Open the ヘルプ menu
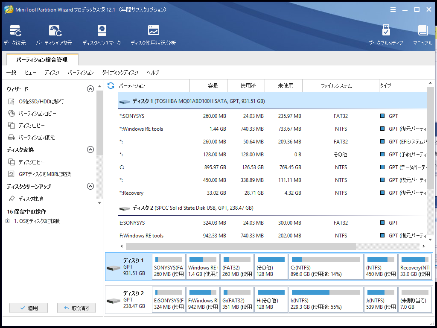The width and height of the screenshot is (437, 328). point(153,73)
